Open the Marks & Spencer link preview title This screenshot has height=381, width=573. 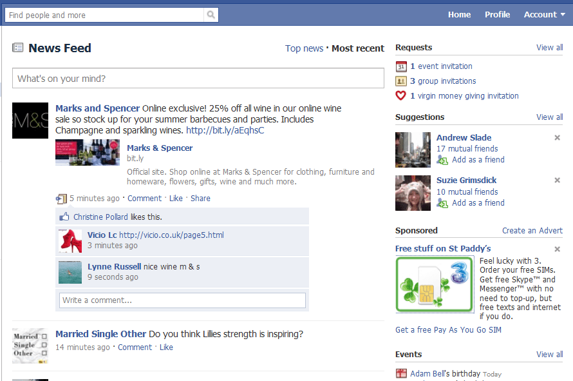pos(160,148)
